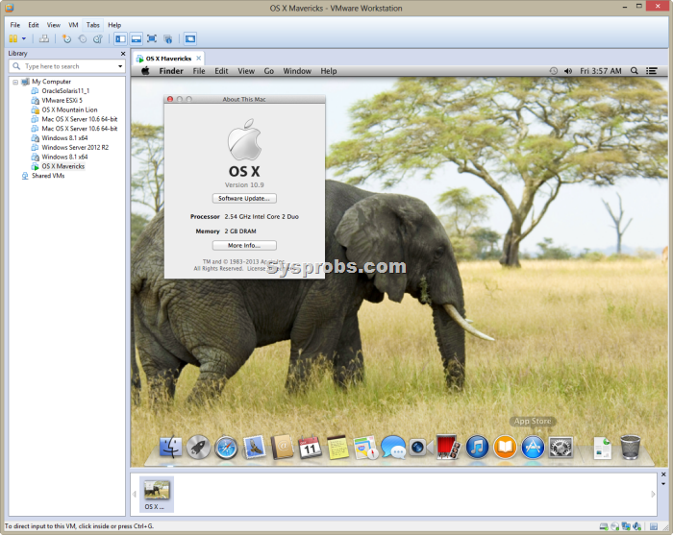Click the Time Machine menu bar icon

pyautogui.click(x=554, y=71)
